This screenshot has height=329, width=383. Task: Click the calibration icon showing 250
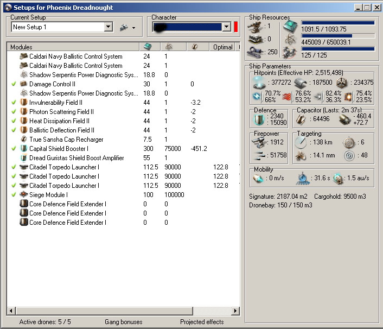[x=256, y=52]
